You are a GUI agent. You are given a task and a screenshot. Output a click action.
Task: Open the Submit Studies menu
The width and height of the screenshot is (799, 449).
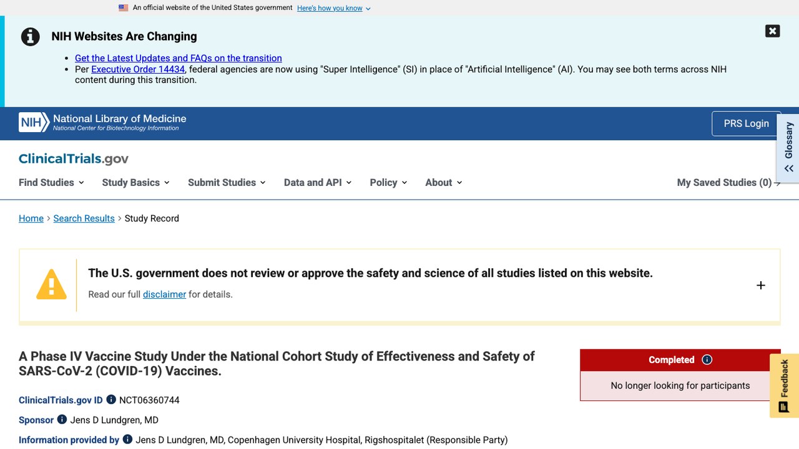[x=227, y=183]
